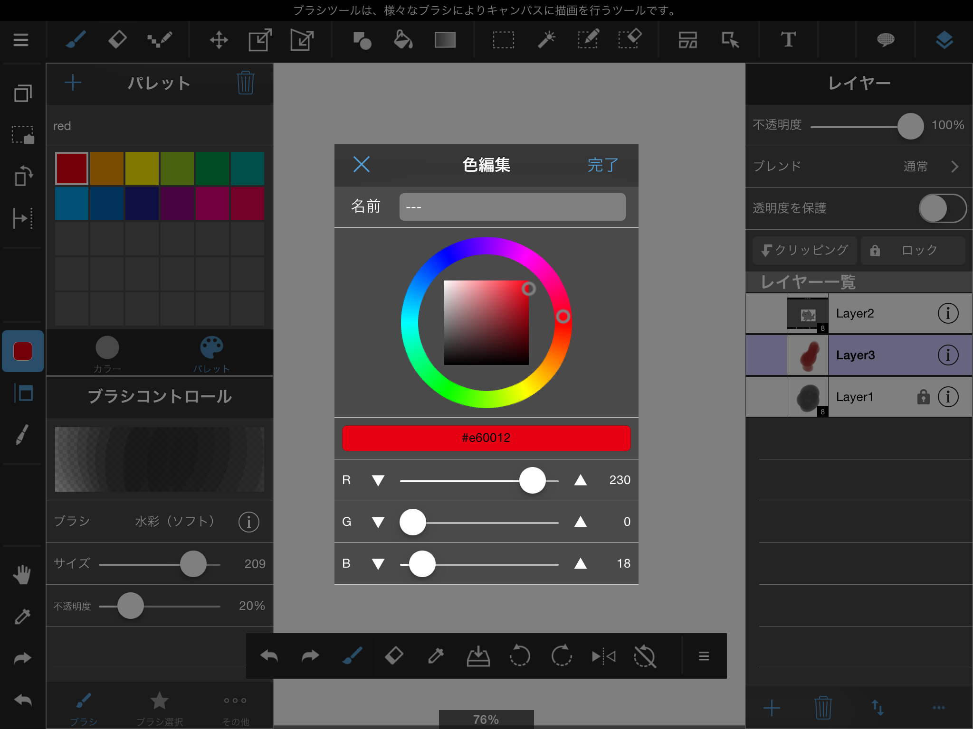
Task: Delete palette with trash icon
Action: [x=245, y=83]
